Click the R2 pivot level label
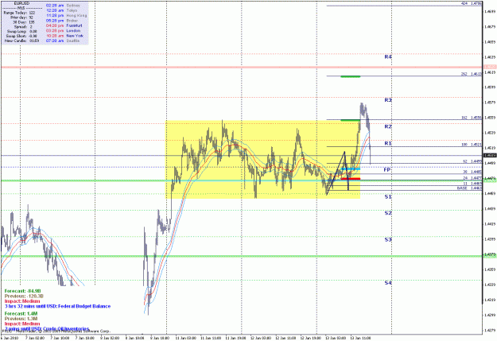Image resolution: width=497 pixels, height=341 pixels. coord(388,126)
